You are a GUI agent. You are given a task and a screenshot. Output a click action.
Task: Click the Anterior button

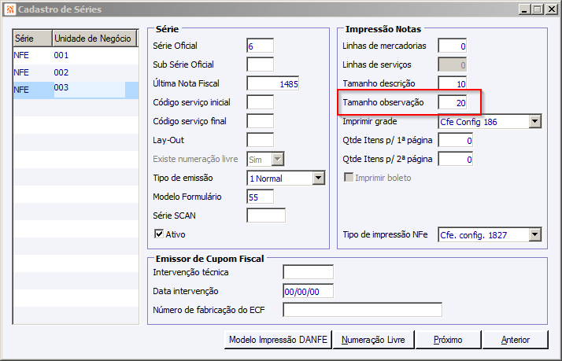(x=515, y=340)
